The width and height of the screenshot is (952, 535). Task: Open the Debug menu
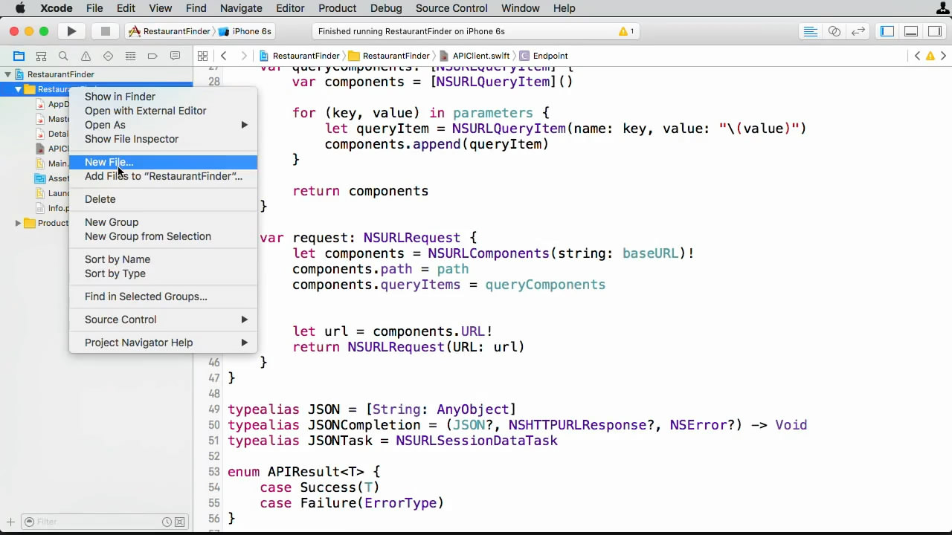pos(386,8)
